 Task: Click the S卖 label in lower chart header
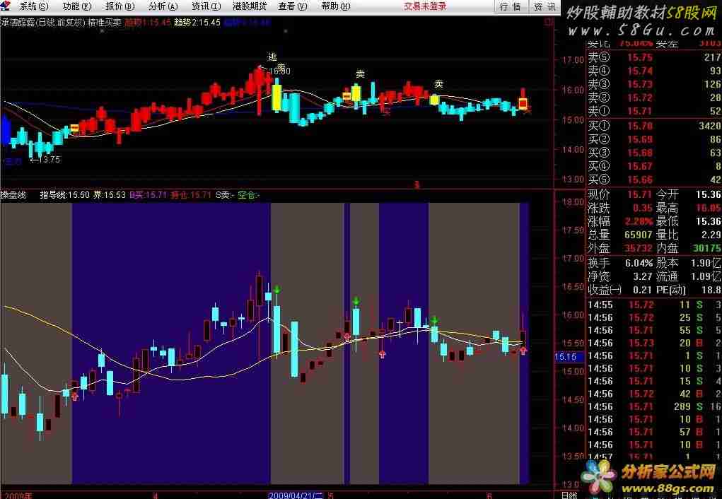click(225, 195)
